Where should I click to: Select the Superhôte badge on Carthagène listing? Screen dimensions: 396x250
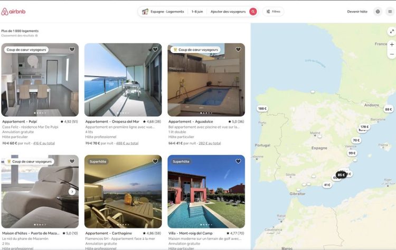tap(98, 162)
